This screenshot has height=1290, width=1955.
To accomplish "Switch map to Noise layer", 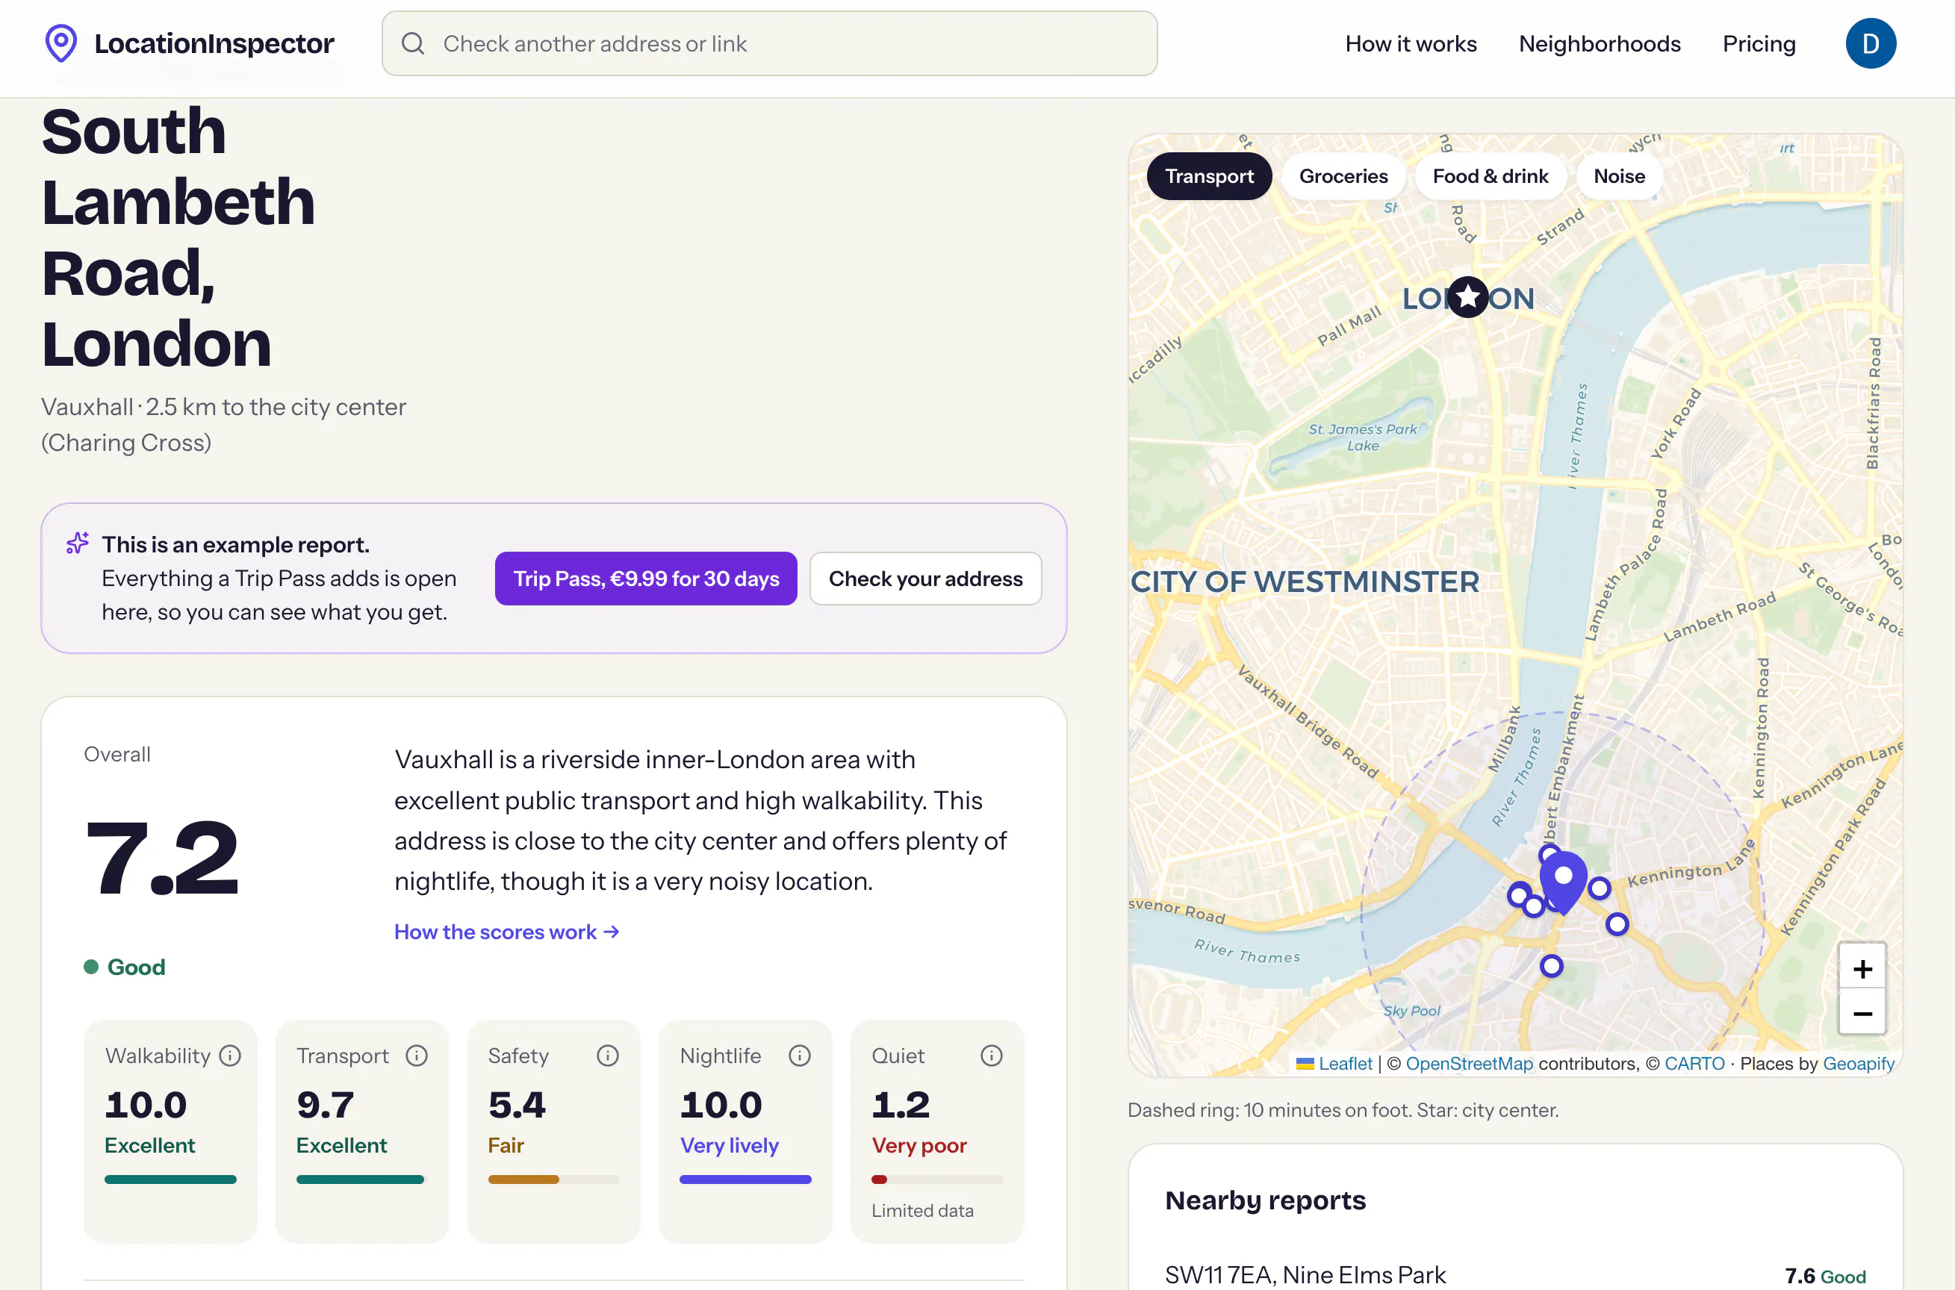I will (1618, 176).
